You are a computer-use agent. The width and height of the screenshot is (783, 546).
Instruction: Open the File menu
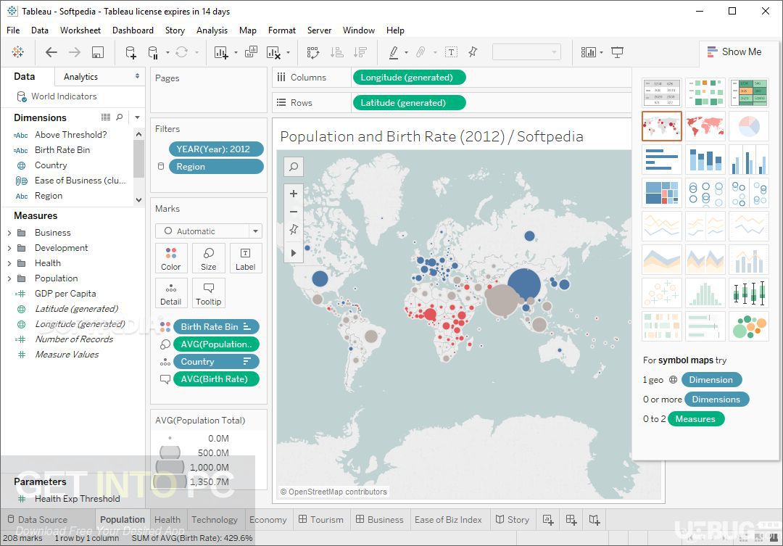(x=13, y=30)
